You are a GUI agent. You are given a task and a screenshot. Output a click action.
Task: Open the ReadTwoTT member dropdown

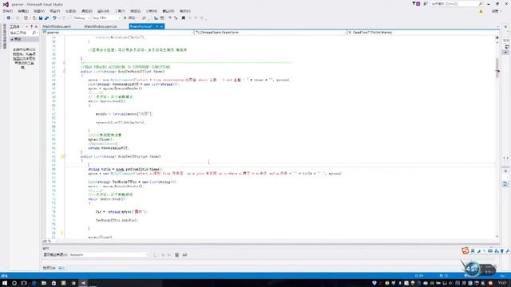tap(422, 32)
